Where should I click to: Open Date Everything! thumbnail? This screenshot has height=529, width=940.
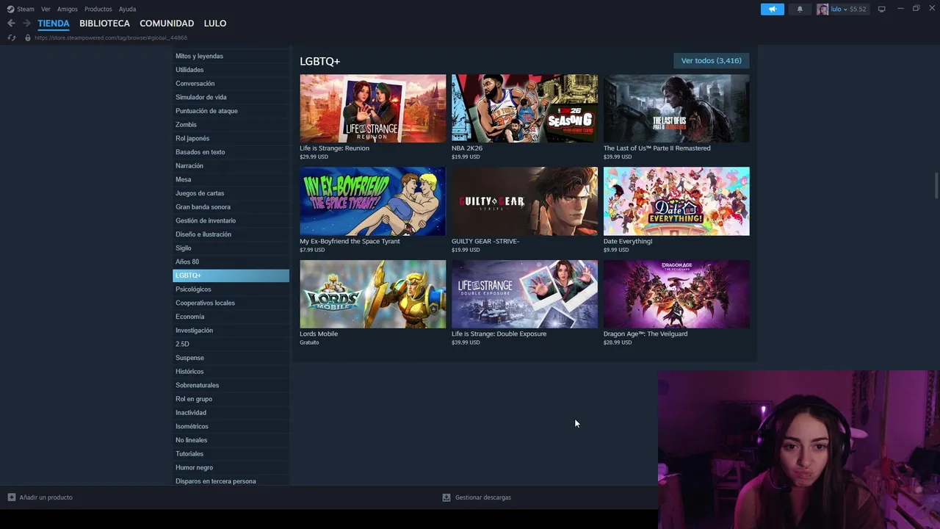676,201
